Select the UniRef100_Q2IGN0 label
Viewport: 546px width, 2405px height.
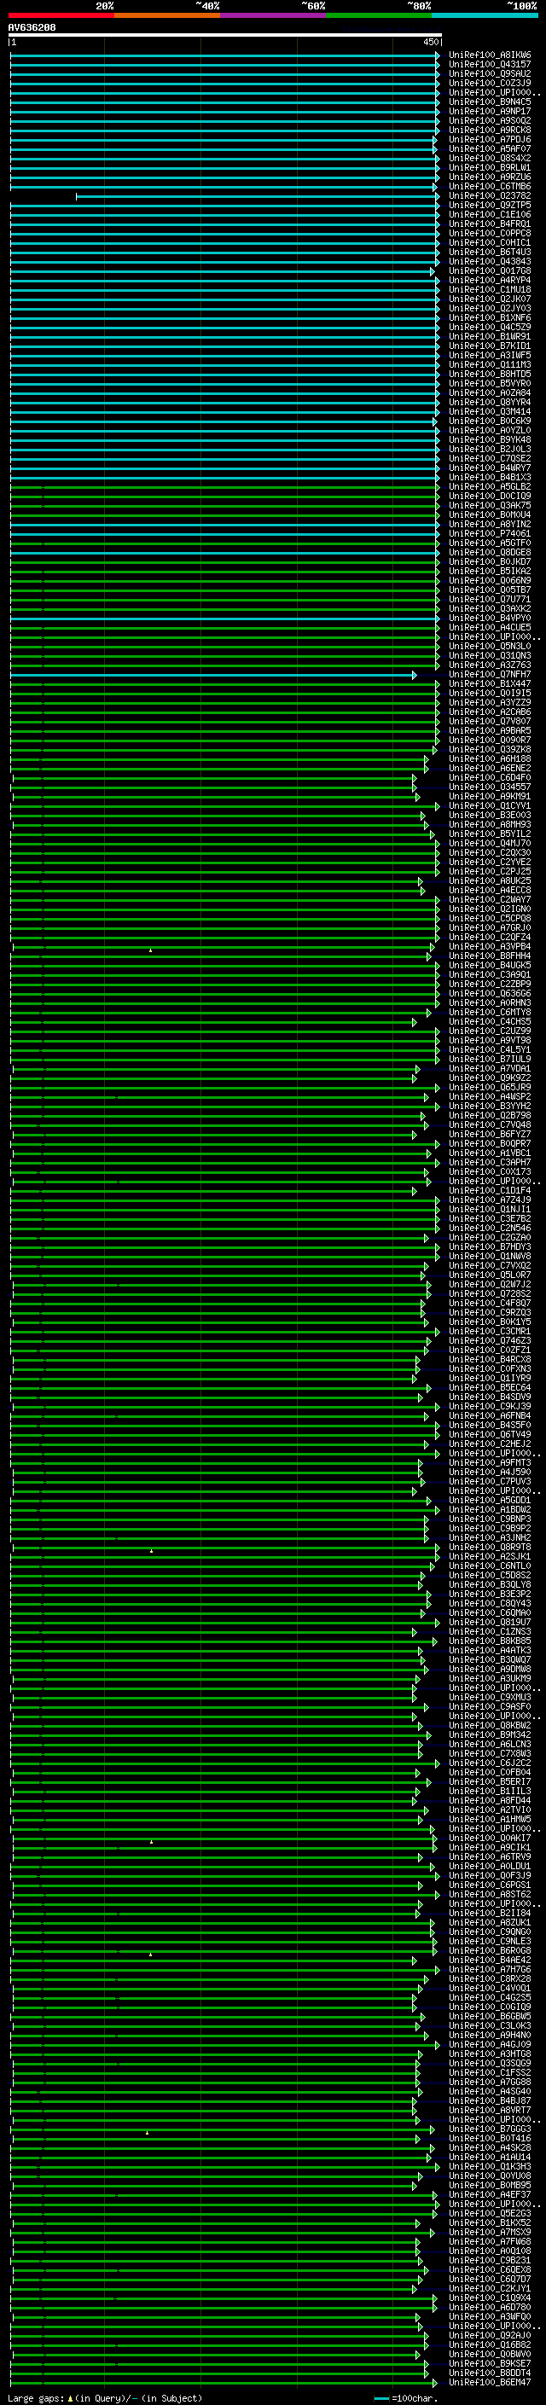489,909
